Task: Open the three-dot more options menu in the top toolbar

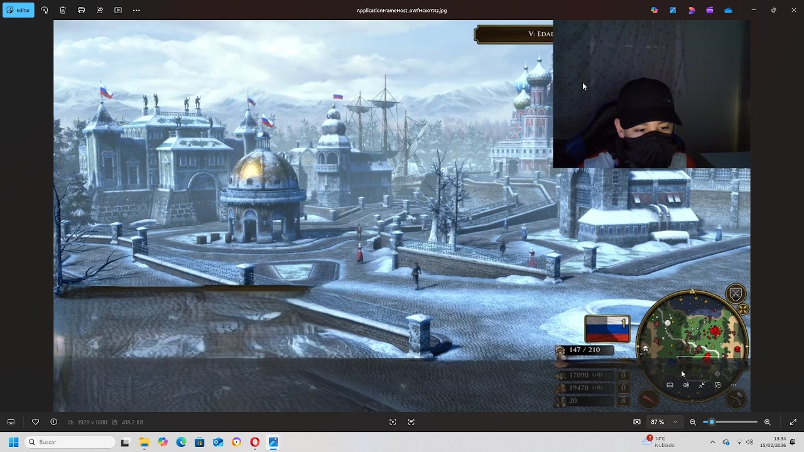Action: click(136, 10)
